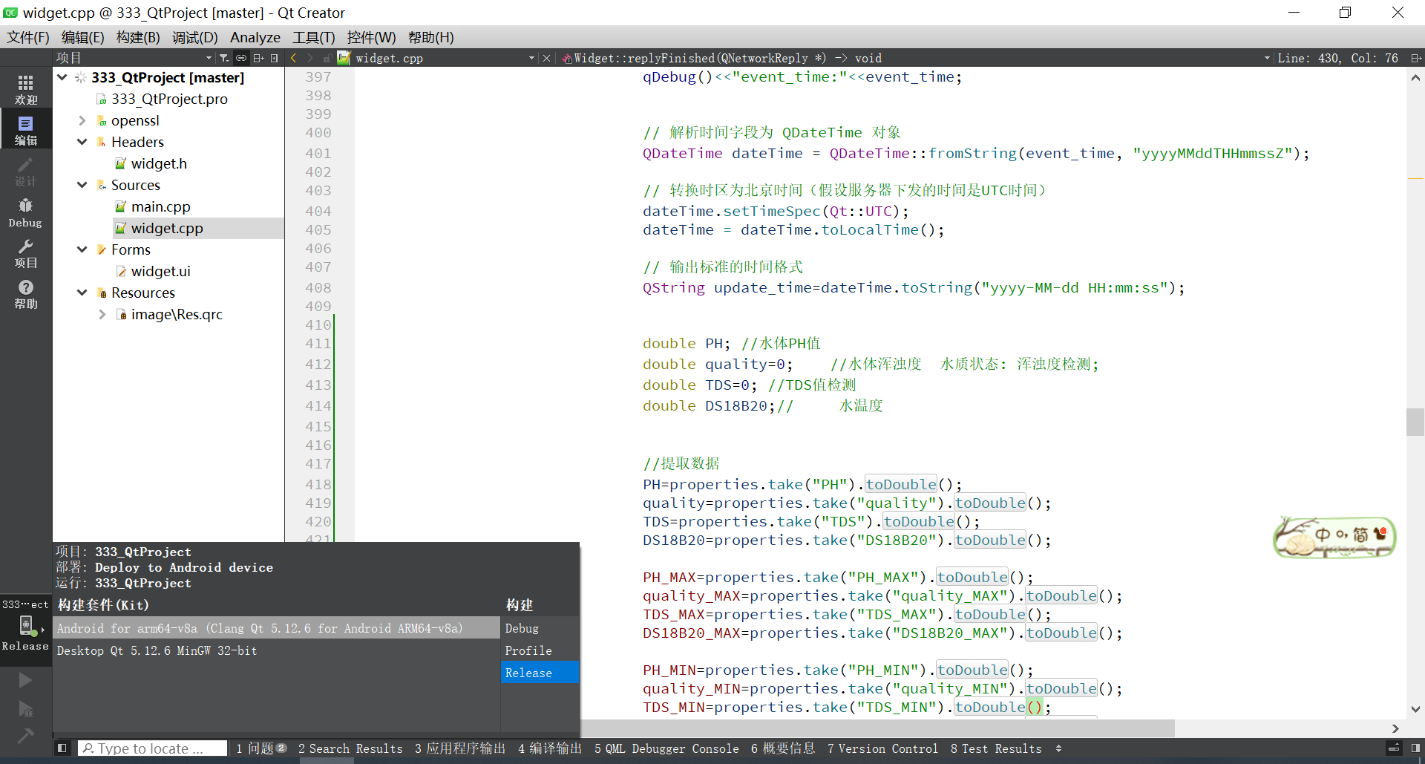Open the 4 编译输出 compile output tab

coord(549,748)
